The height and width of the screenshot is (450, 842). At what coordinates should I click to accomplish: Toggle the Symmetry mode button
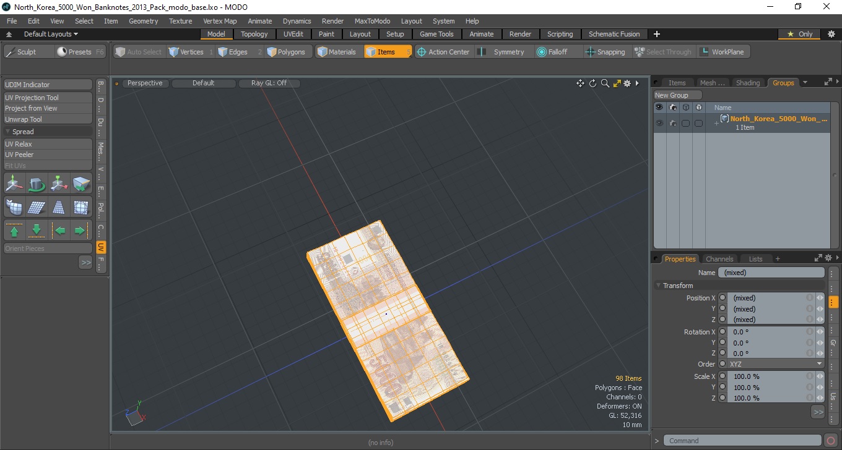[x=502, y=52]
